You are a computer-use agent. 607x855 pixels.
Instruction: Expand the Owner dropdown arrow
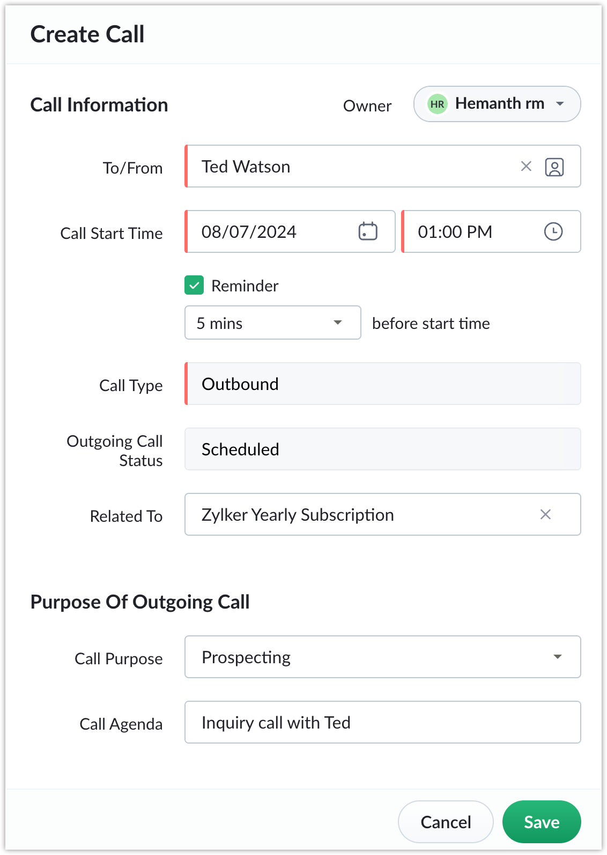click(560, 104)
